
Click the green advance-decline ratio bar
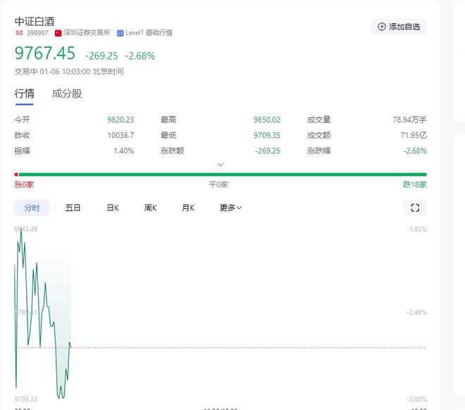pyautogui.click(x=223, y=174)
